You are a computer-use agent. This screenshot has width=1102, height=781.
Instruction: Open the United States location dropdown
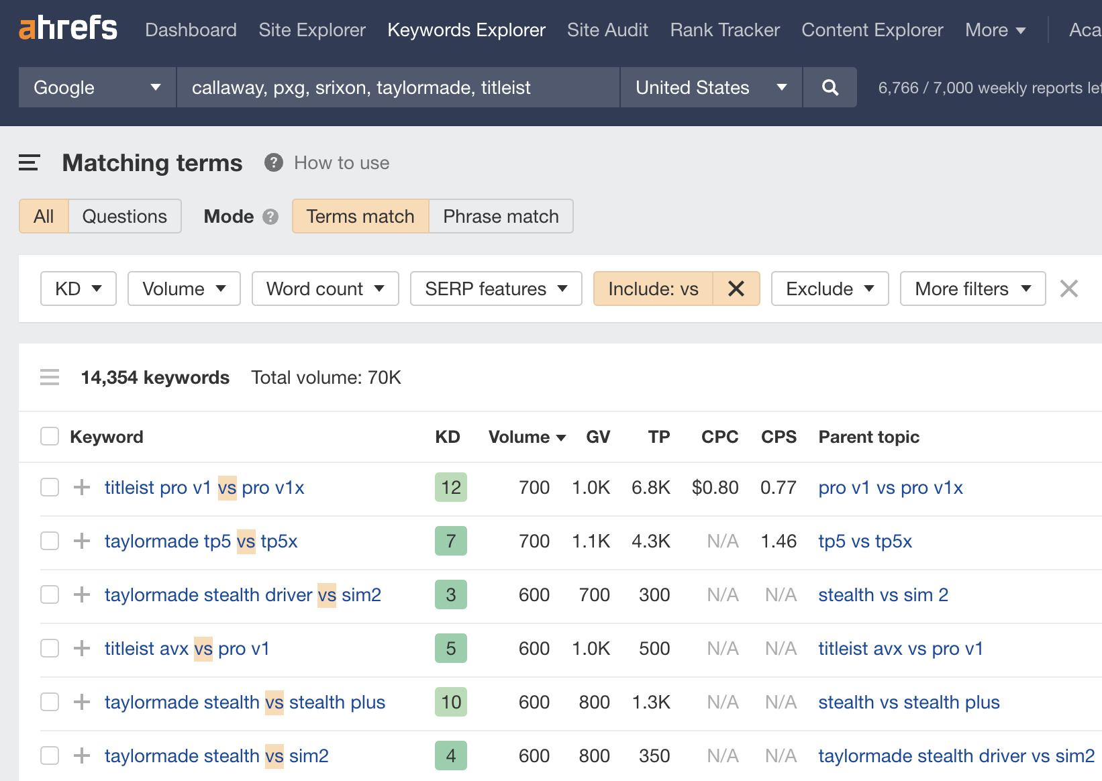point(710,87)
